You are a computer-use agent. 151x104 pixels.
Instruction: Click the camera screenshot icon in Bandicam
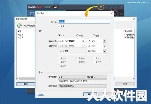[121, 14]
